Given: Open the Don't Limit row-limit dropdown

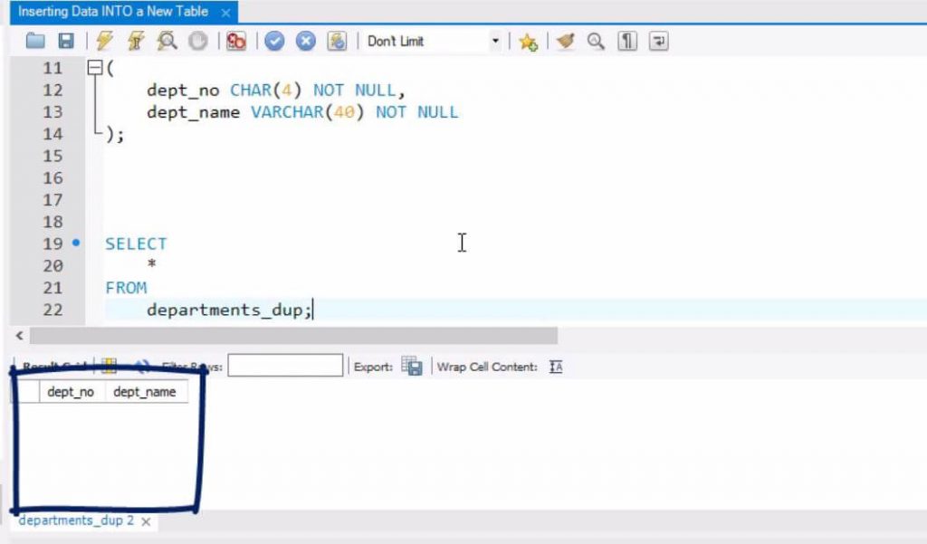Looking at the screenshot, I should (494, 41).
